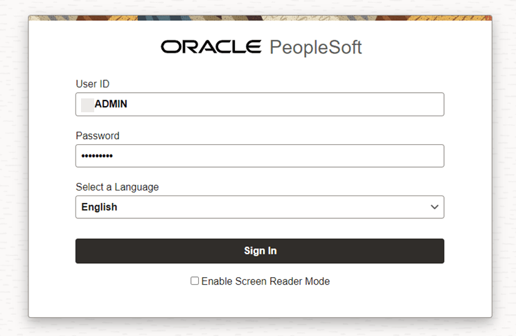This screenshot has width=516, height=336.
Task: Click the User ID label
Action: pyautogui.click(x=92, y=84)
